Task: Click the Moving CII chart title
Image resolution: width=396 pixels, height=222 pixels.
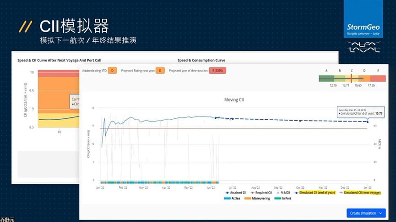Action: tap(234, 100)
